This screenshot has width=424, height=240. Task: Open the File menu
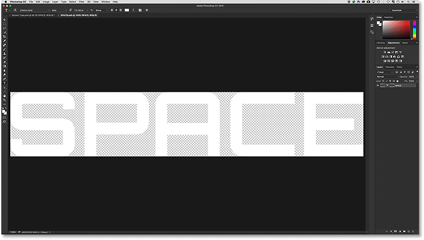(x=31, y=2)
